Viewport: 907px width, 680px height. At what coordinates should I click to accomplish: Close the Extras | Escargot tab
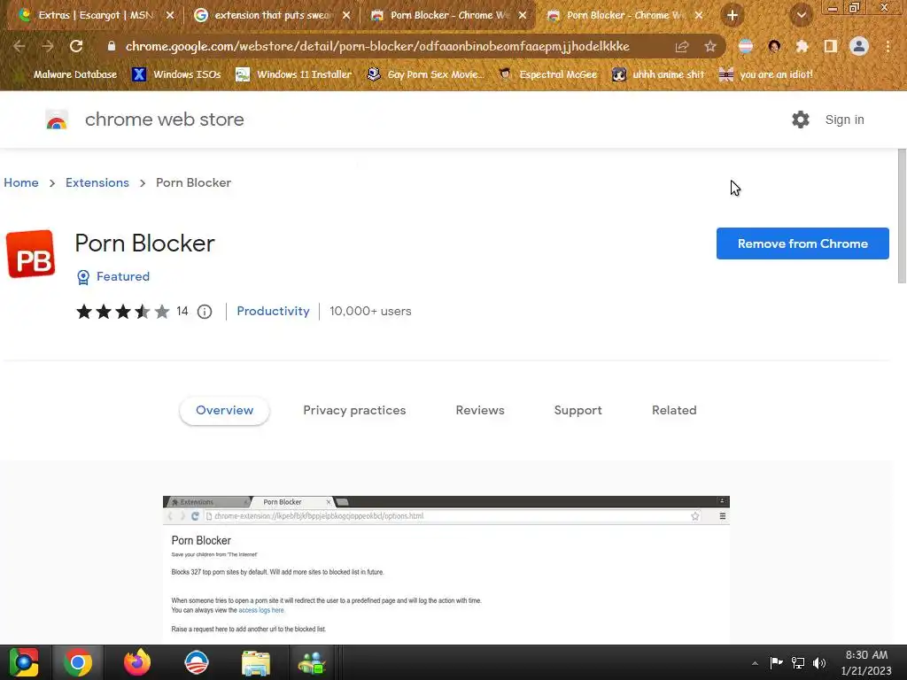point(170,16)
